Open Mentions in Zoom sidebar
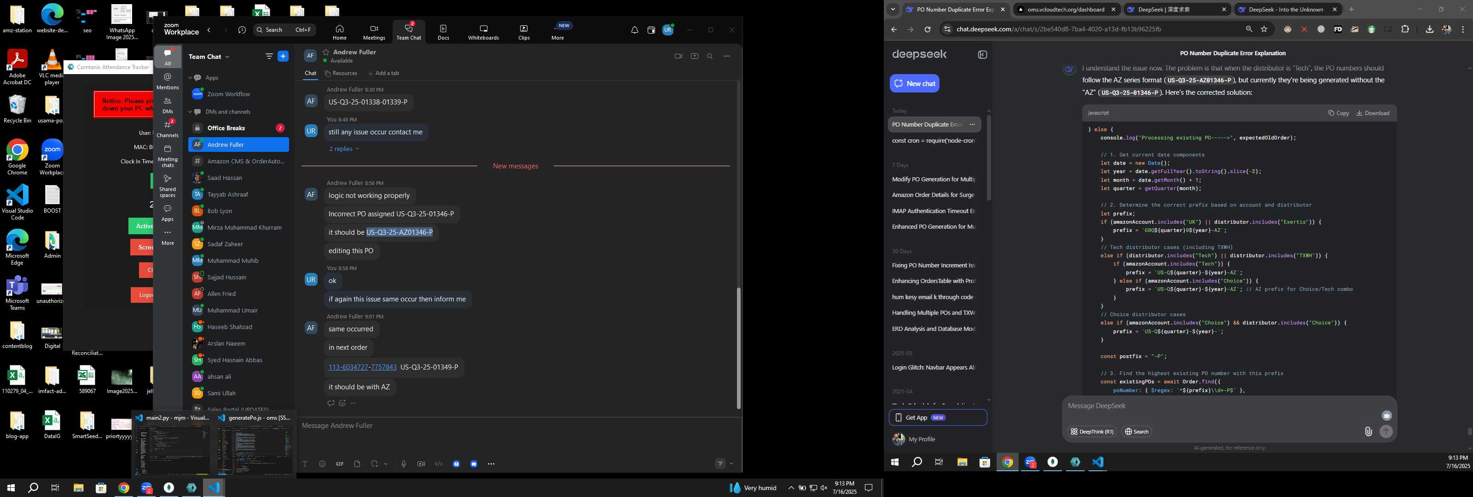Viewport: 1473px width, 497px height. pyautogui.click(x=168, y=81)
